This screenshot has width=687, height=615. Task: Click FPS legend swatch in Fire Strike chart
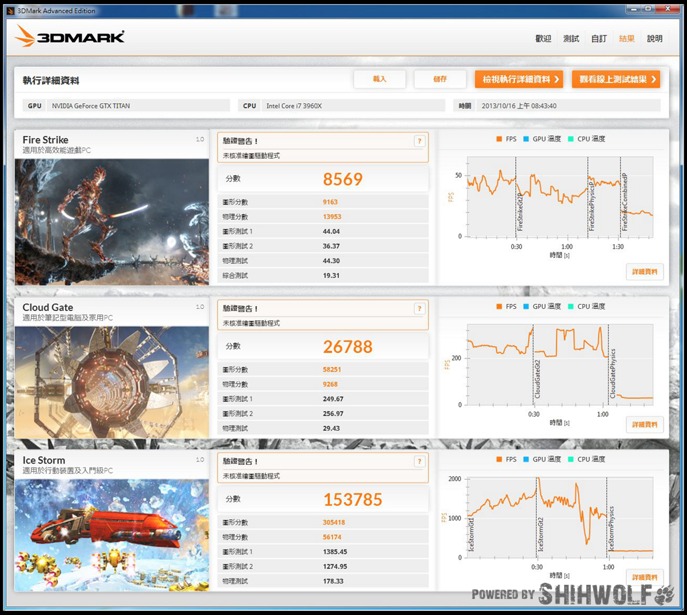coord(499,139)
